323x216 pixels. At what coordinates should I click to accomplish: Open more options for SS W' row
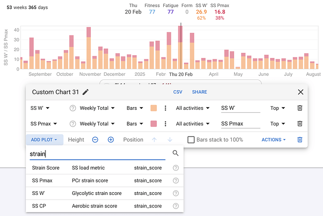tap(165, 108)
